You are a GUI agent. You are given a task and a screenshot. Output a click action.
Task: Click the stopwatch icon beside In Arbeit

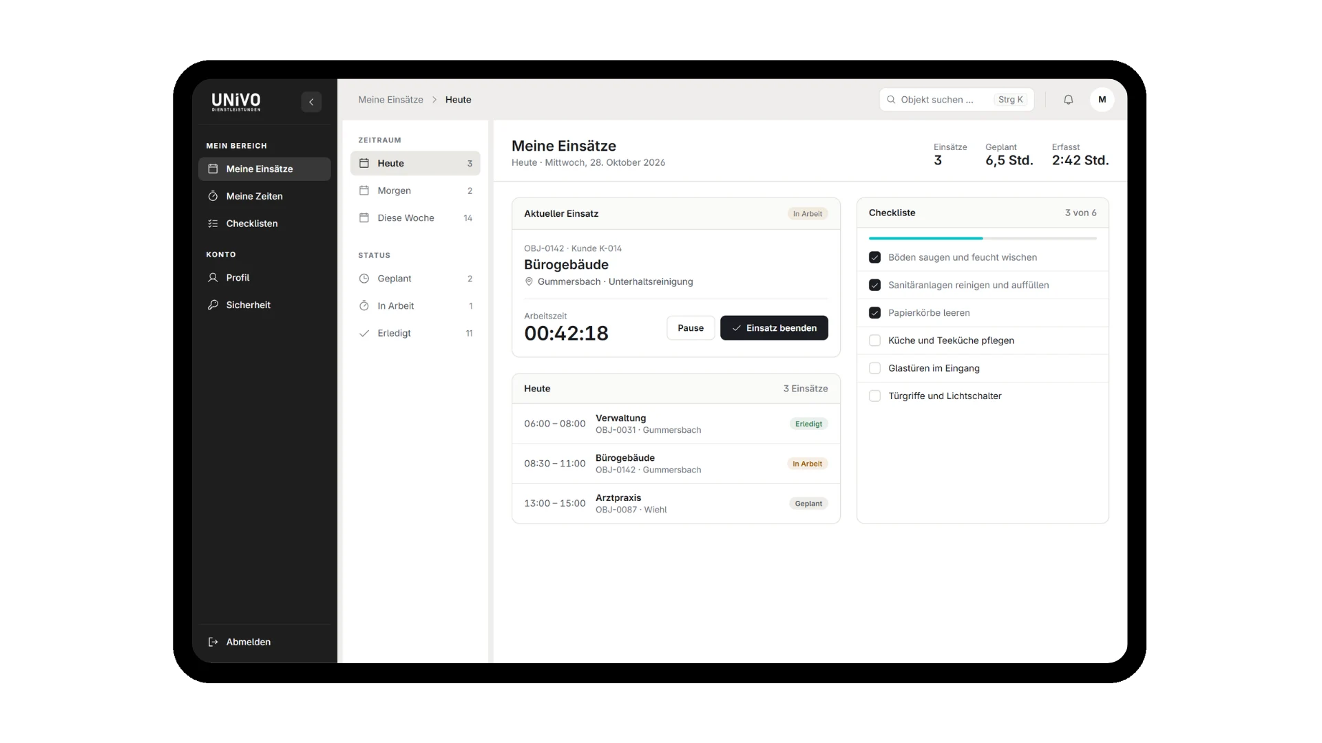point(364,305)
